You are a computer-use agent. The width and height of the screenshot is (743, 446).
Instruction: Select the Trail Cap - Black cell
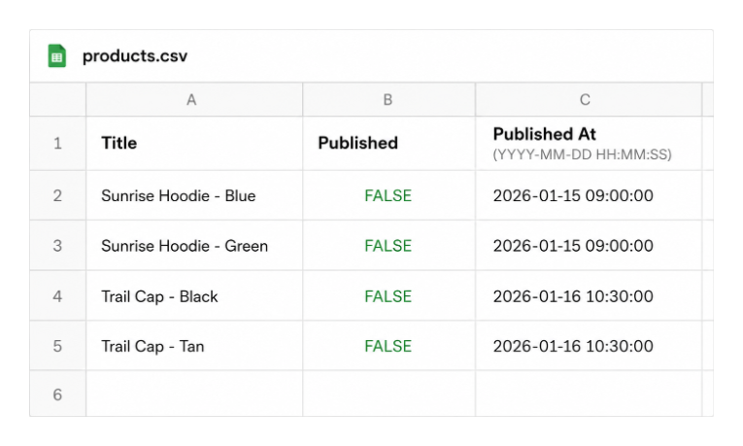click(x=194, y=296)
